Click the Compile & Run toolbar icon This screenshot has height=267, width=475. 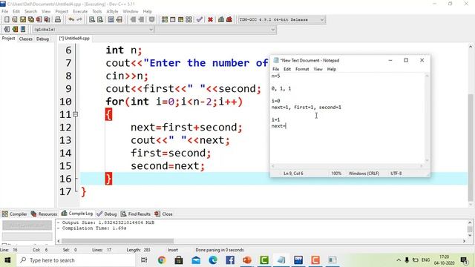180,20
